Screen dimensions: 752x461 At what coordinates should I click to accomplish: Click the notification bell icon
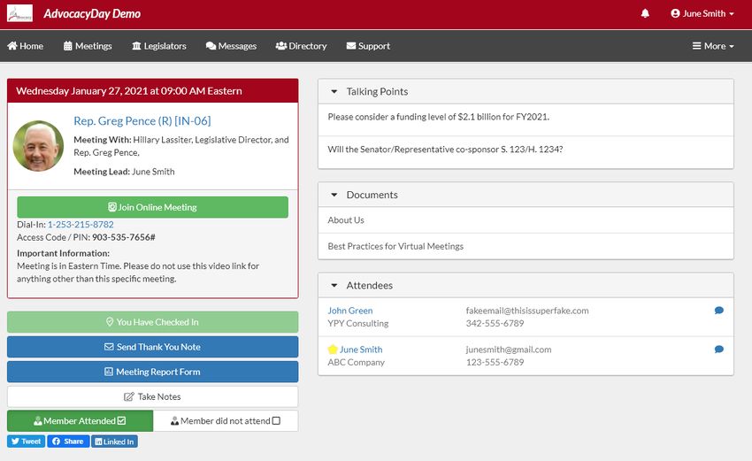[645, 14]
